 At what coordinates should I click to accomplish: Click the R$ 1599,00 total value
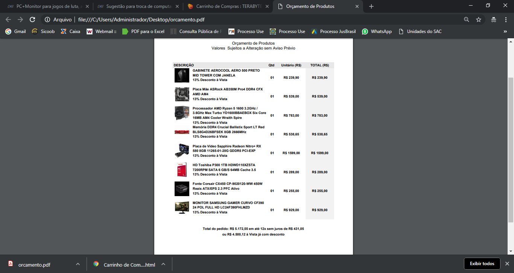tap(320, 153)
